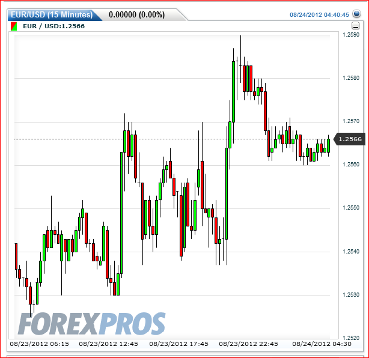
Task: Click the 08/24/2012 04:30 time label
Action: [x=322, y=344]
